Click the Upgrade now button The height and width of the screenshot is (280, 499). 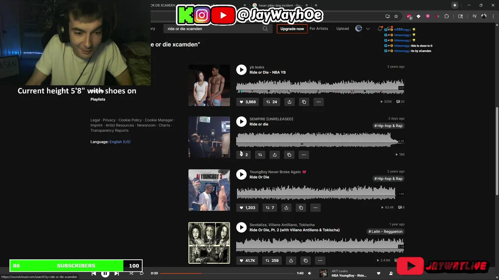(292, 29)
